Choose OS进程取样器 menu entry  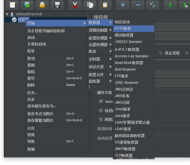point(134,142)
